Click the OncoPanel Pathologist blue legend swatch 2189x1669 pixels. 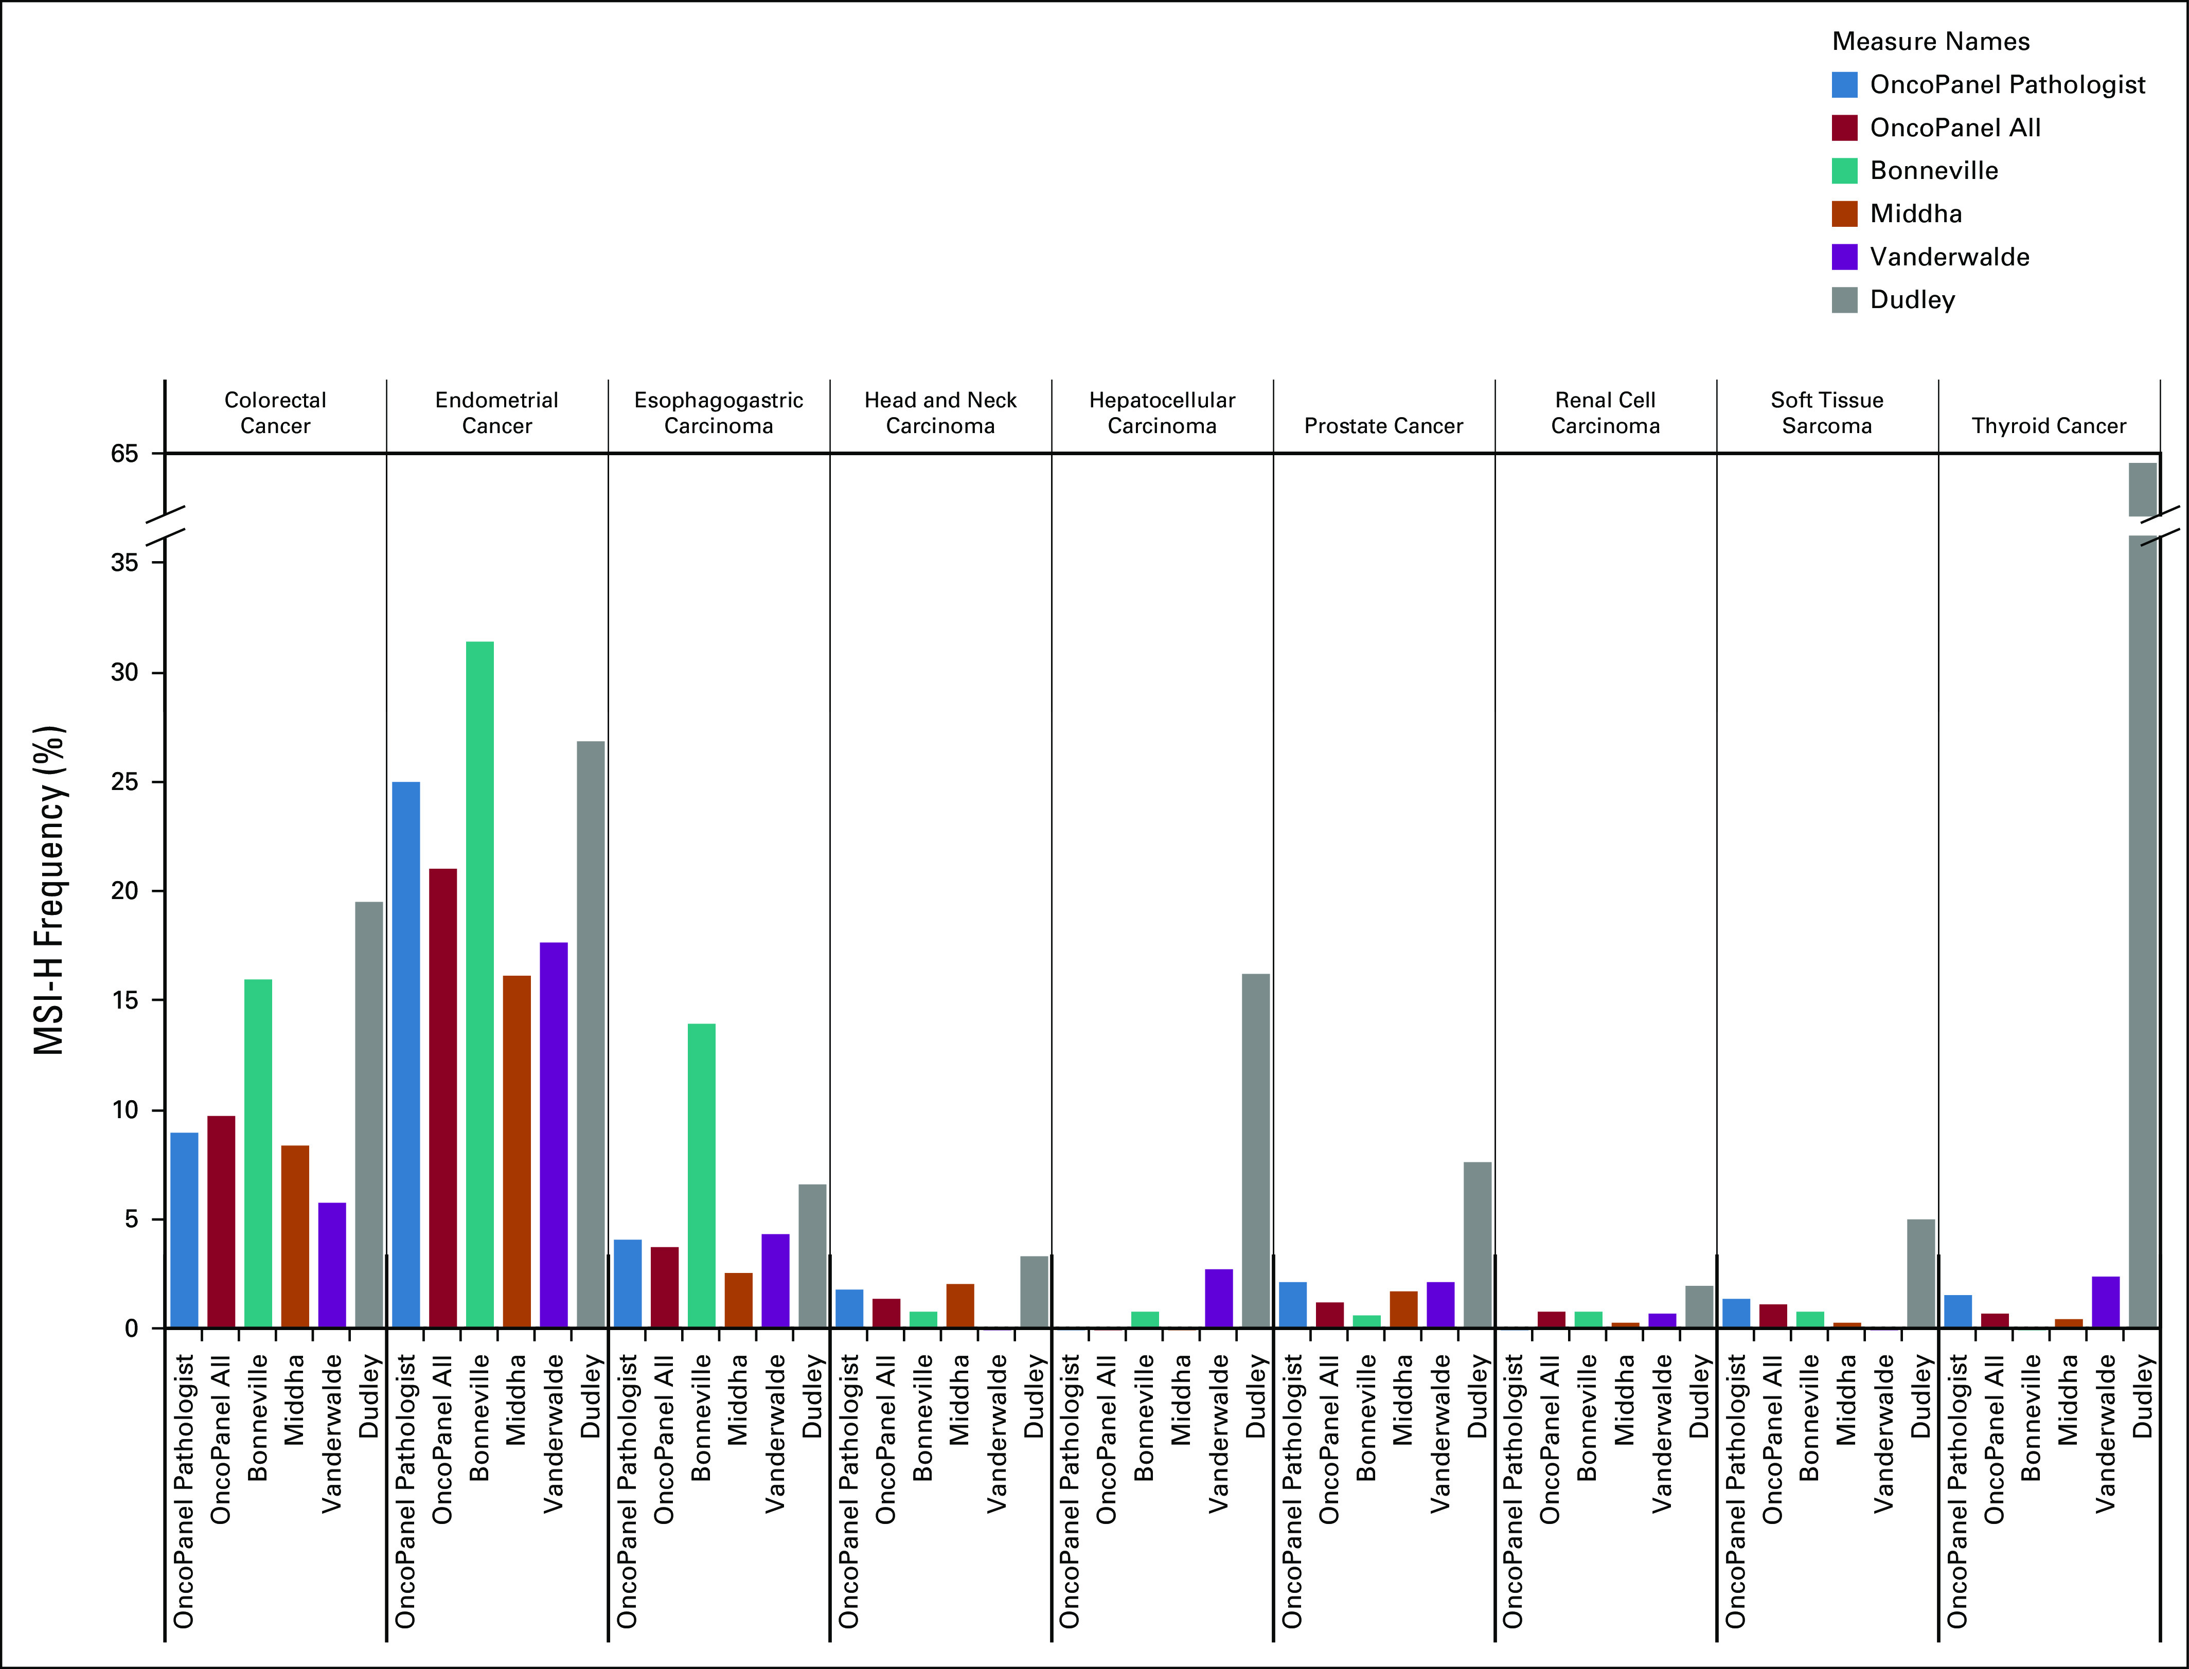(x=1844, y=84)
